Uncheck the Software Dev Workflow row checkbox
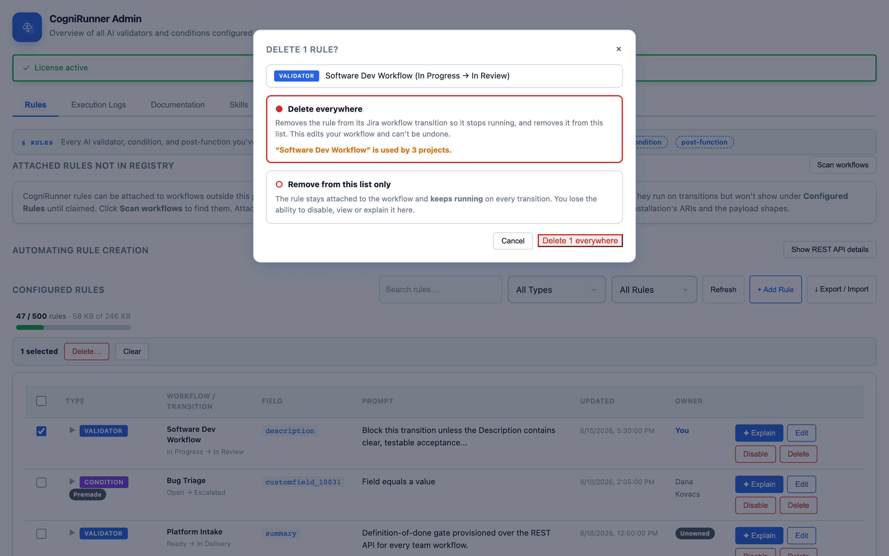Viewport: 889px width, 556px height. point(41,431)
